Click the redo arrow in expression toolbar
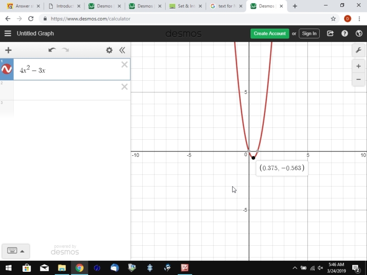 65,50
